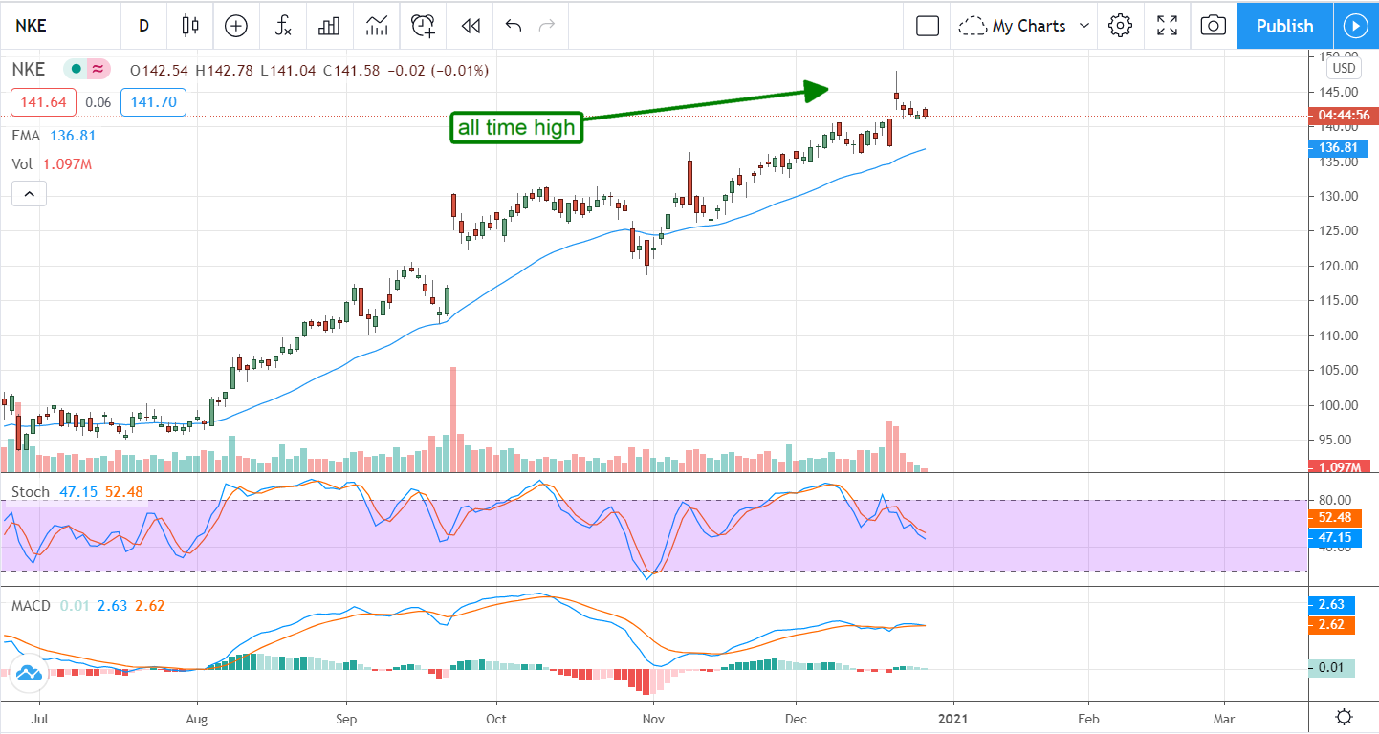Open the Indicators (fx) menu

point(283,26)
